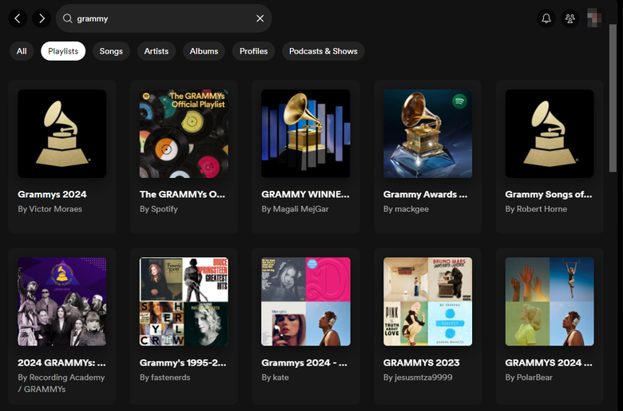Click the GRAMMY WINNE... playlist title
The height and width of the screenshot is (411, 623).
(x=306, y=194)
